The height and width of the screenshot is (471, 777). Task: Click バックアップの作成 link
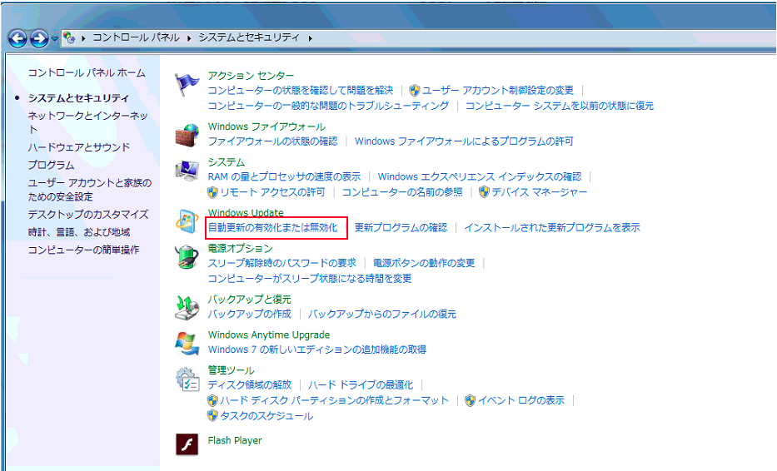click(x=249, y=314)
